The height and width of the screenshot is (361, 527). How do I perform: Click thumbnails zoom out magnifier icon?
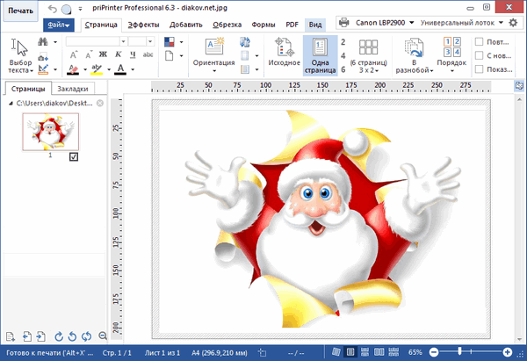point(103,336)
